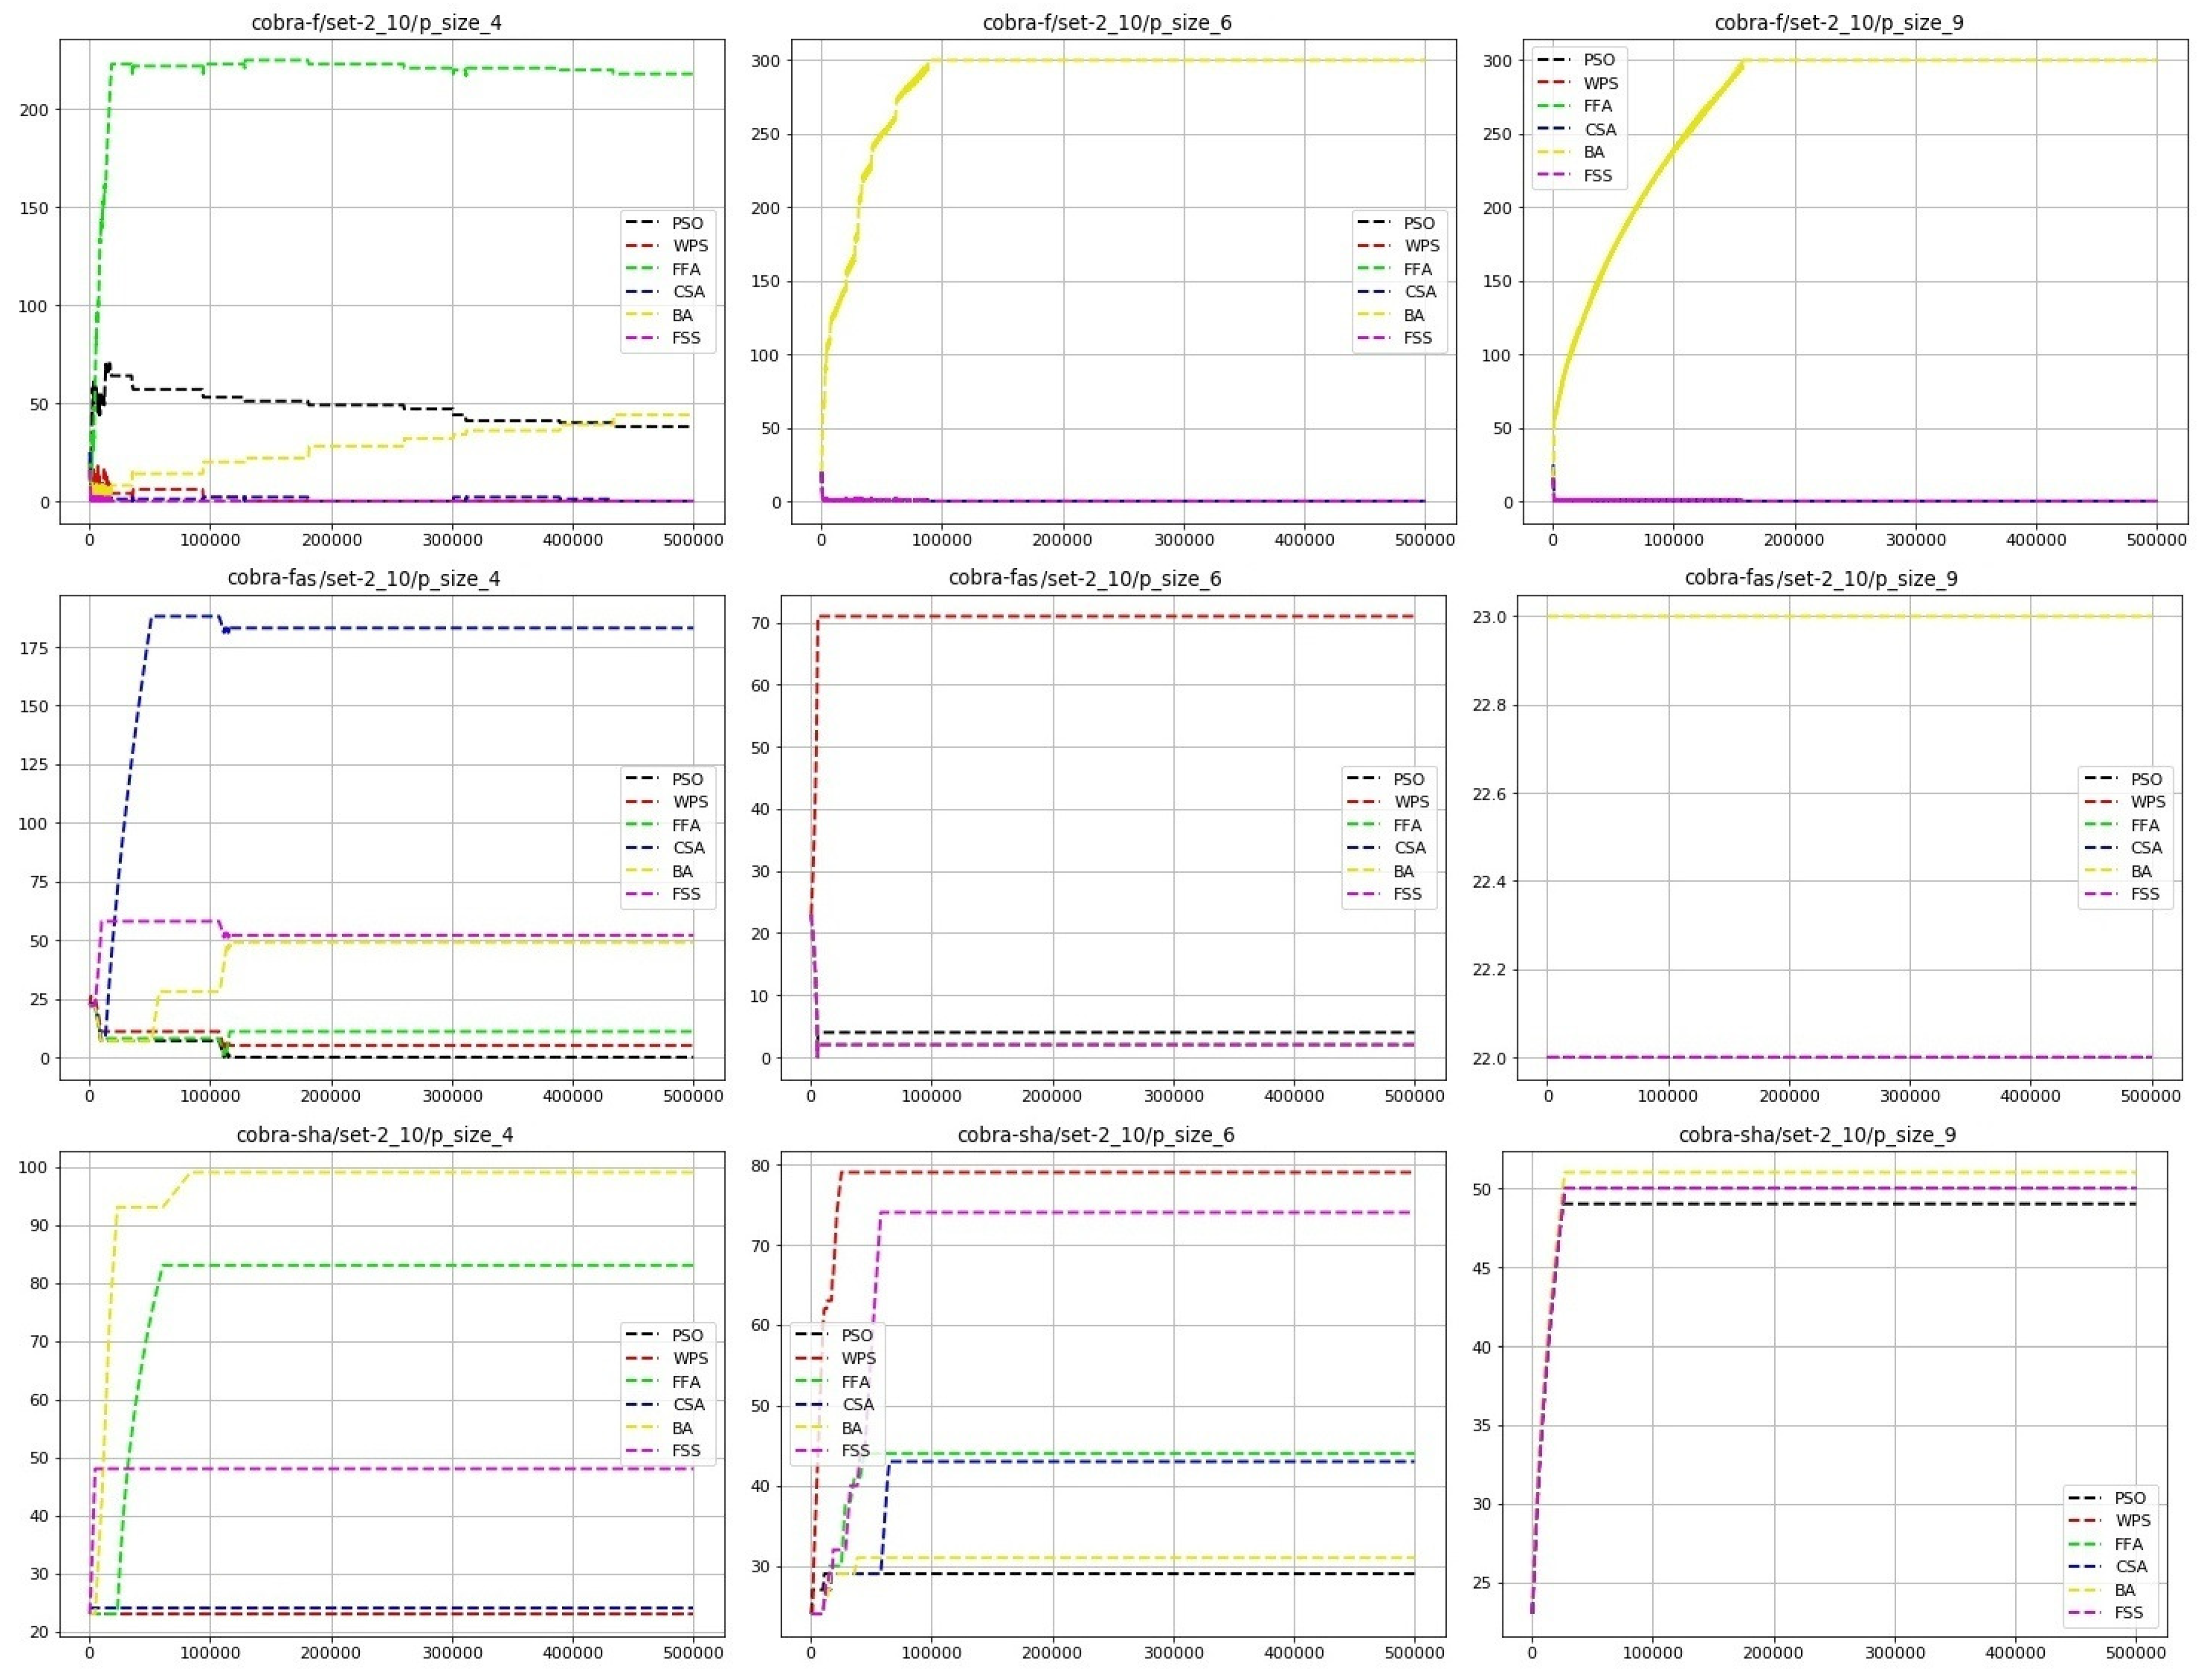This screenshot has width=2203, height=1680.
Task: Click the cobra-f/set-2_10/p_size_6 plot title
Action: (x=1107, y=22)
